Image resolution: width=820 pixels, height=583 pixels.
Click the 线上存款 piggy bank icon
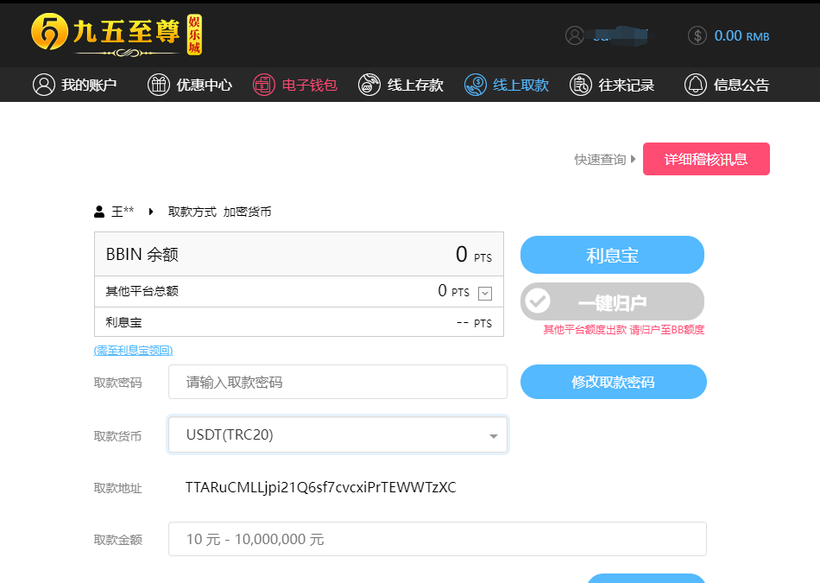click(x=369, y=85)
